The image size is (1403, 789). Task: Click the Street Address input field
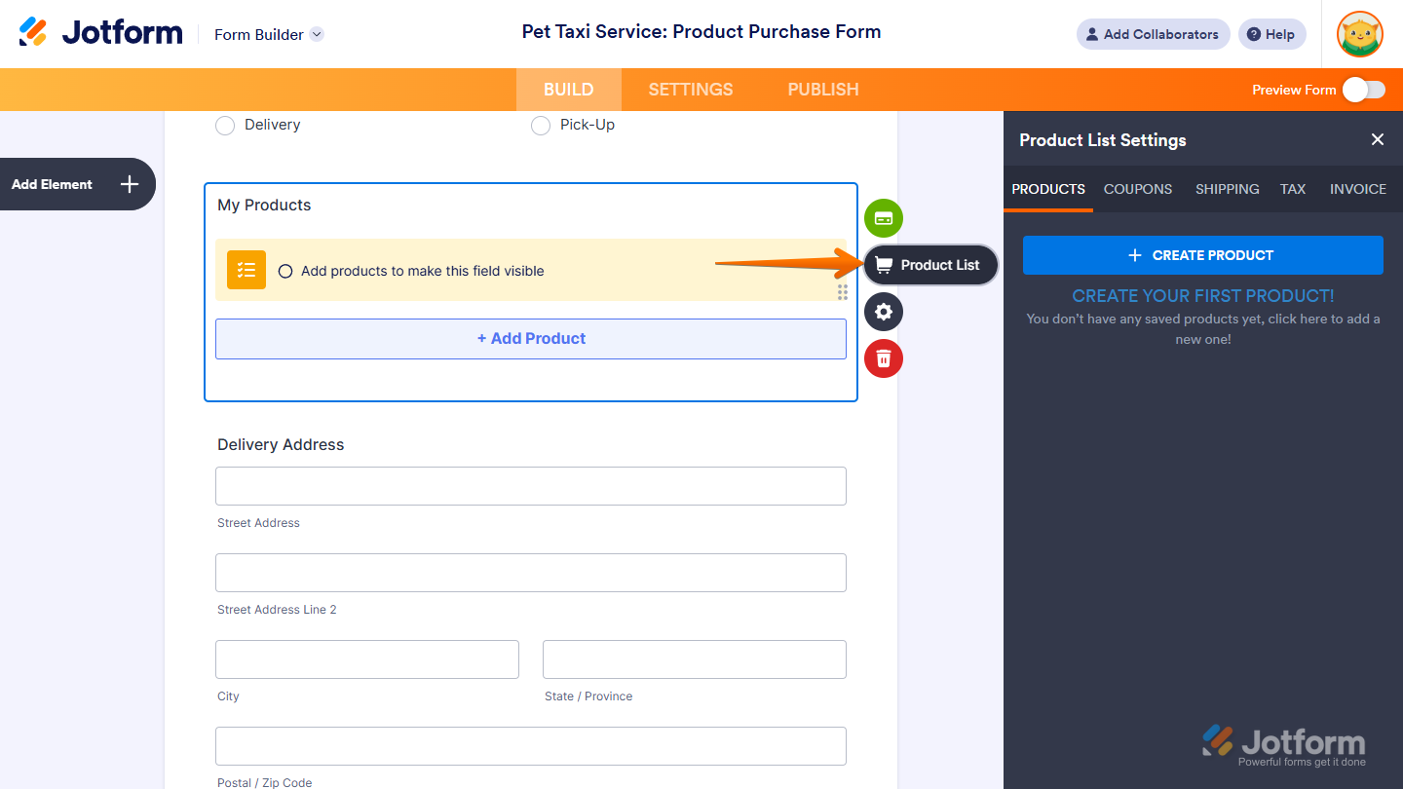531,486
